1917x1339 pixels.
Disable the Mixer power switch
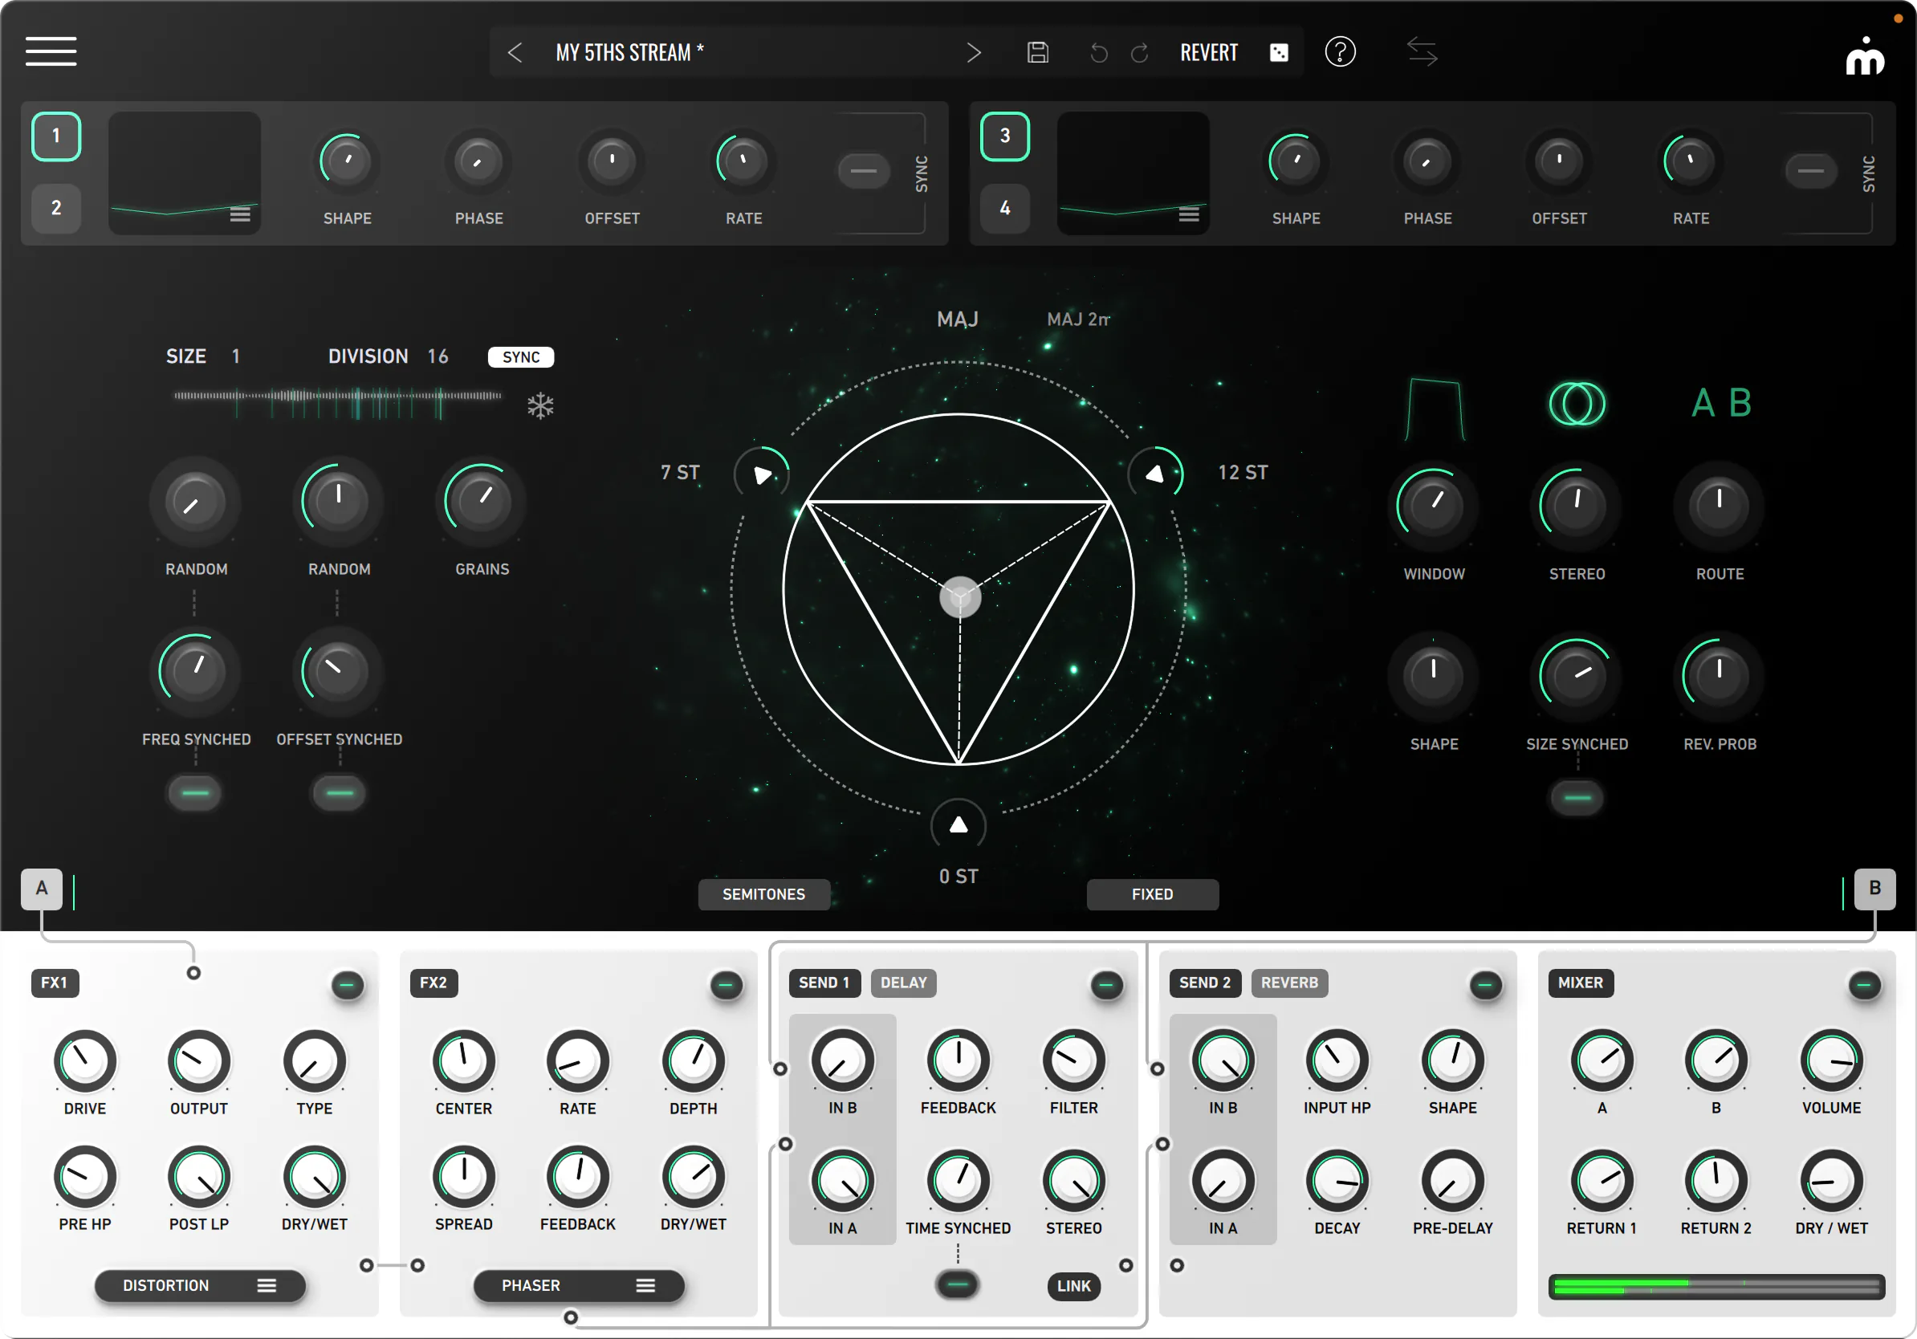pos(1863,986)
